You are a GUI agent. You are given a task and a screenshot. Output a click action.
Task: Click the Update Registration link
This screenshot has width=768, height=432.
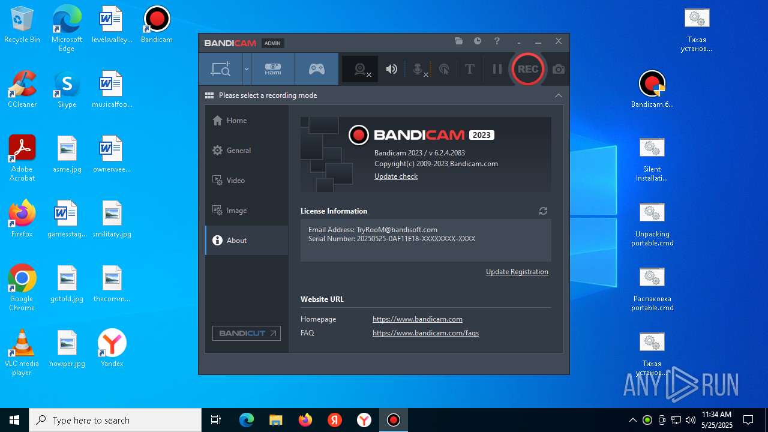[x=517, y=272]
